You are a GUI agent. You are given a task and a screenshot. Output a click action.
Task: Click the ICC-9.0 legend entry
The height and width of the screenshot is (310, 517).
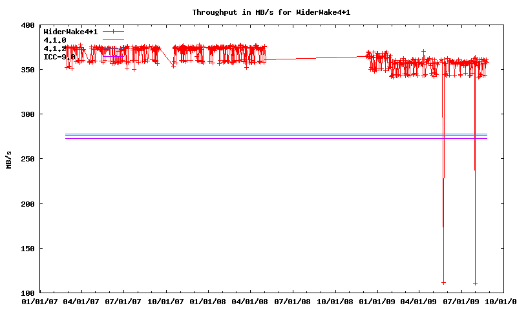pos(59,57)
